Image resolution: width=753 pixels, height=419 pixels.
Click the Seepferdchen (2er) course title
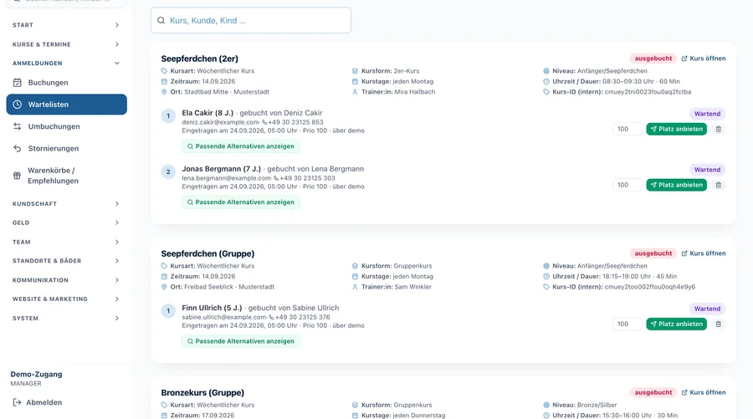click(x=199, y=59)
